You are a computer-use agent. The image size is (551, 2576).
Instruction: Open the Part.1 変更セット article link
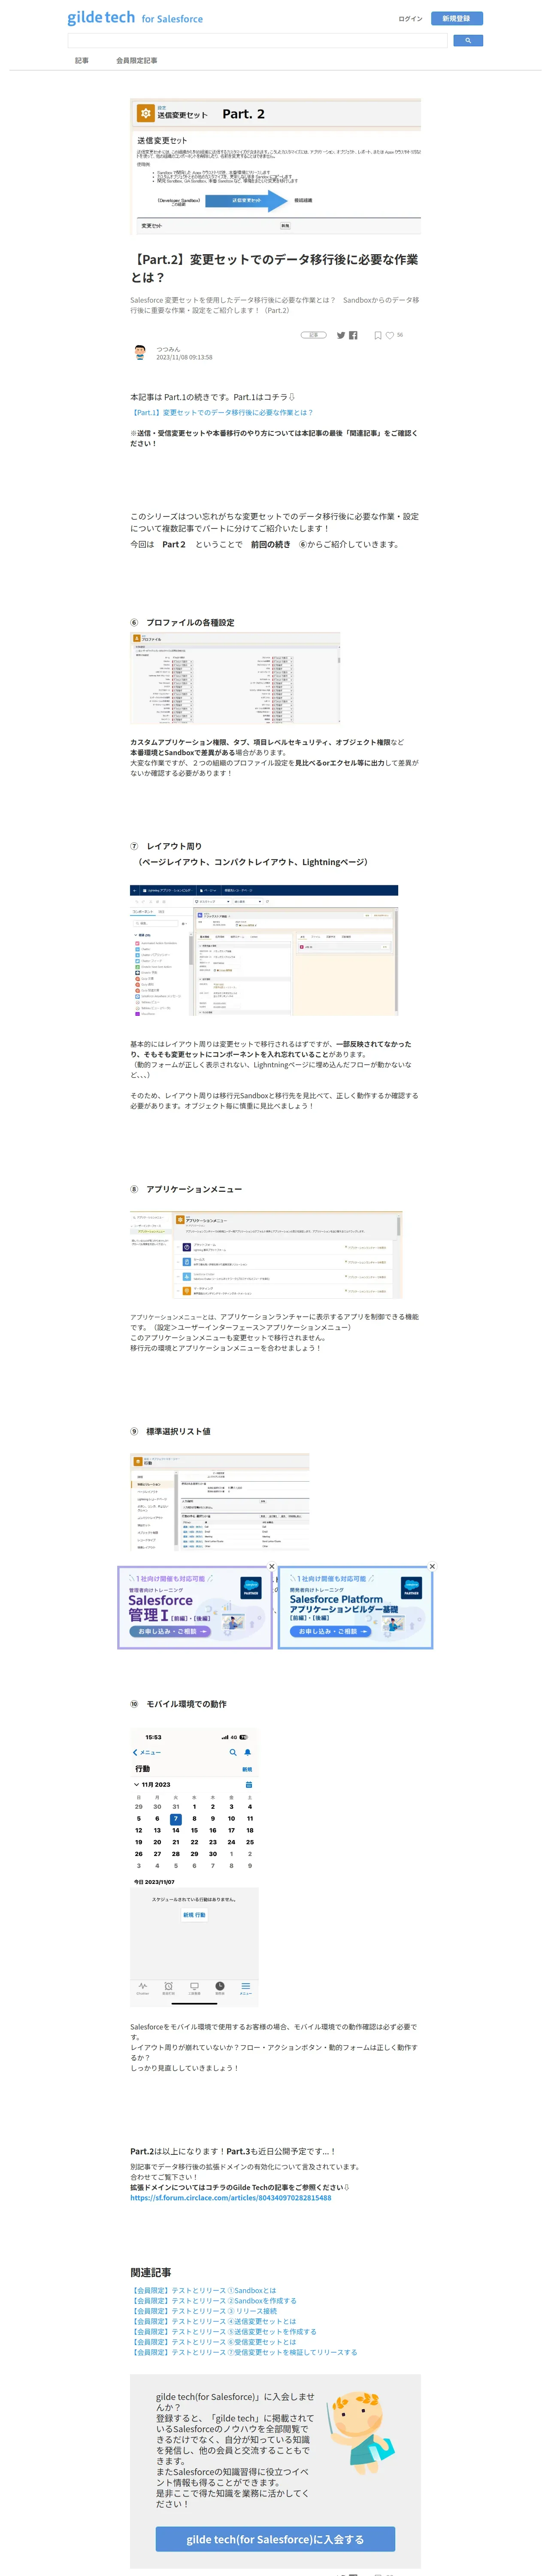tap(221, 412)
